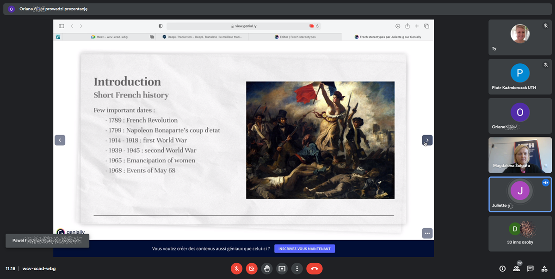Open the more options three-dot menu in the call bar

point(297,268)
